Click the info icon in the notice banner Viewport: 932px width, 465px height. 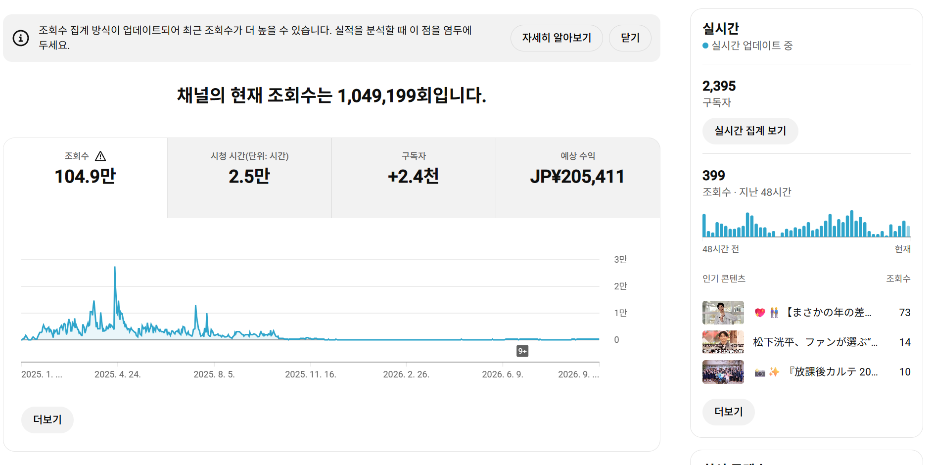click(x=21, y=38)
